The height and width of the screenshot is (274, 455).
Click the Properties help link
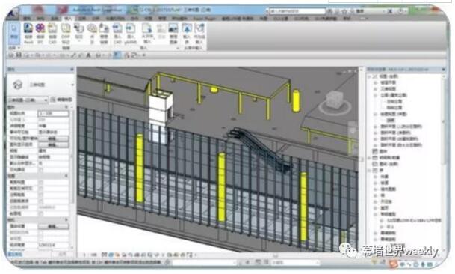(15, 255)
